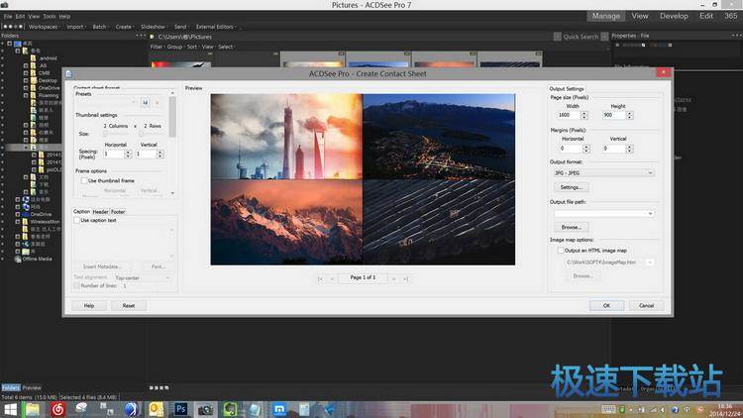Click the save preset icon
The width and height of the screenshot is (743, 418).
tap(145, 102)
